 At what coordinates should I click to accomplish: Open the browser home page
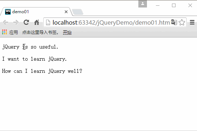tap(37, 22)
